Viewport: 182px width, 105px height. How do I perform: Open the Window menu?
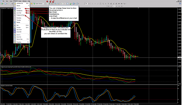coord(24,1)
